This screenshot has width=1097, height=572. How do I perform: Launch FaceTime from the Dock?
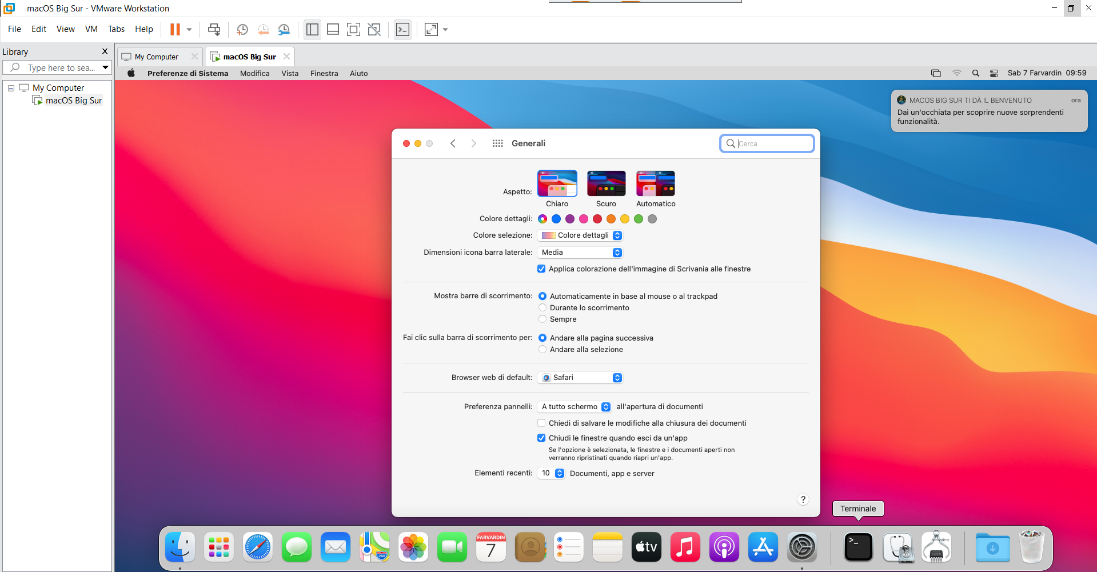(x=452, y=547)
